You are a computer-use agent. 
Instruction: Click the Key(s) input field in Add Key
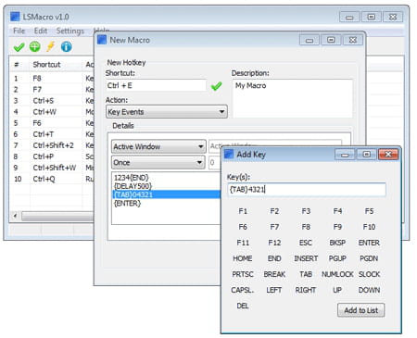click(307, 189)
